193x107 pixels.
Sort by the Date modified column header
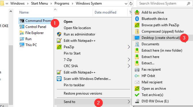[x=105, y=12]
